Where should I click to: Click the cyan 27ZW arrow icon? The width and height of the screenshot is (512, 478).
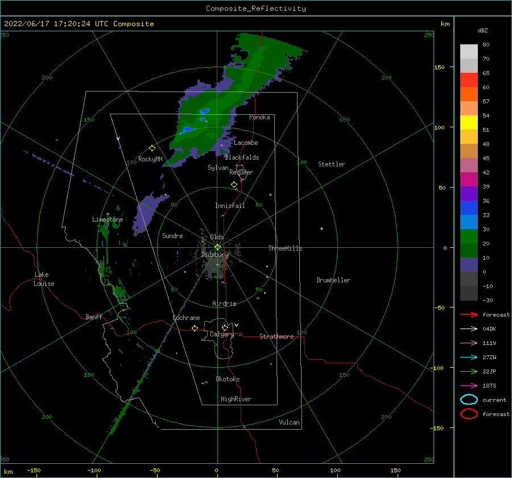click(x=469, y=358)
